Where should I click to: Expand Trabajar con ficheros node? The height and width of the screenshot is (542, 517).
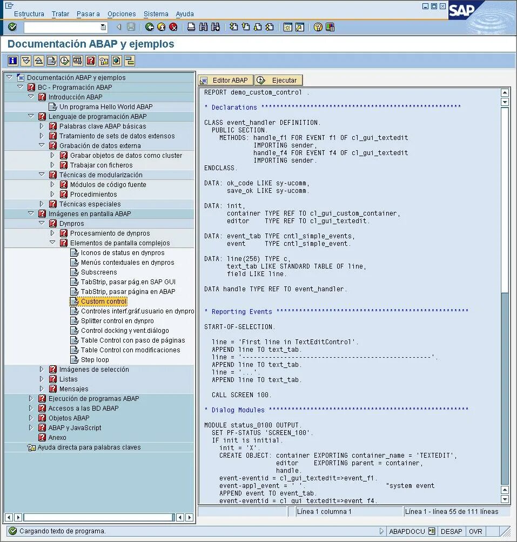52,165
